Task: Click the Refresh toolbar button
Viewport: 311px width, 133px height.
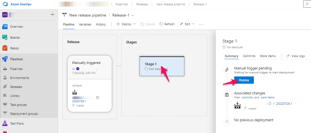Action: [167, 24]
